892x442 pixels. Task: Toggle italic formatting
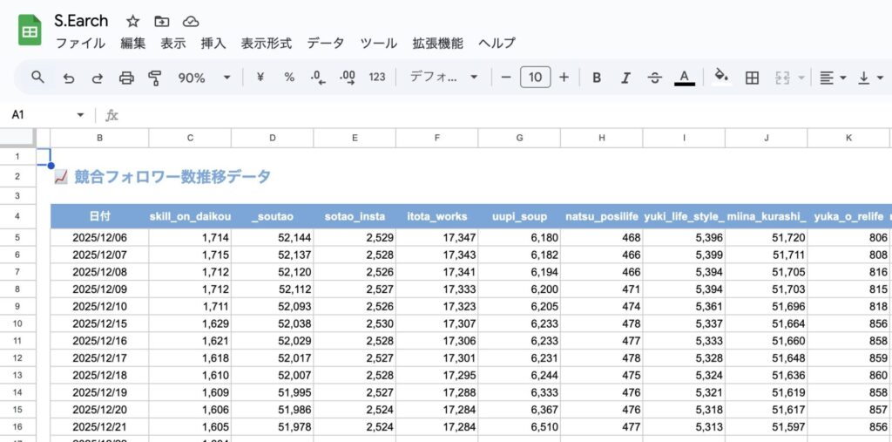coord(625,78)
